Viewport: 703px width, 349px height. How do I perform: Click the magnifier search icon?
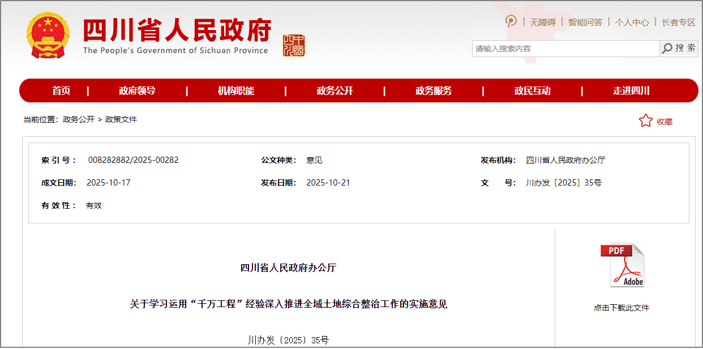click(668, 49)
